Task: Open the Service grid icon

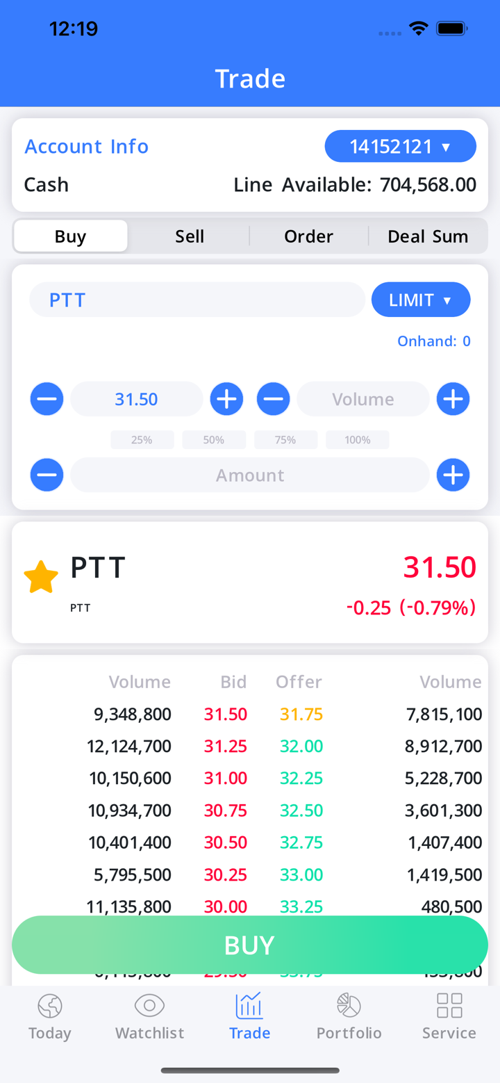Action: click(449, 1006)
